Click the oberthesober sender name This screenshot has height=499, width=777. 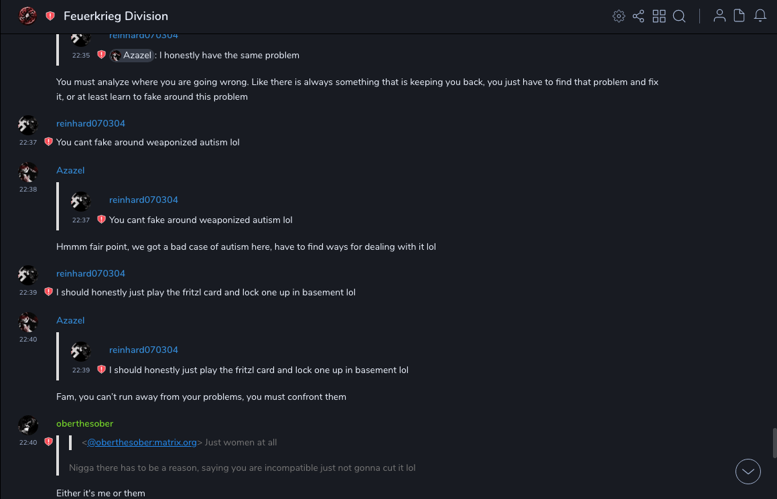pyautogui.click(x=84, y=423)
